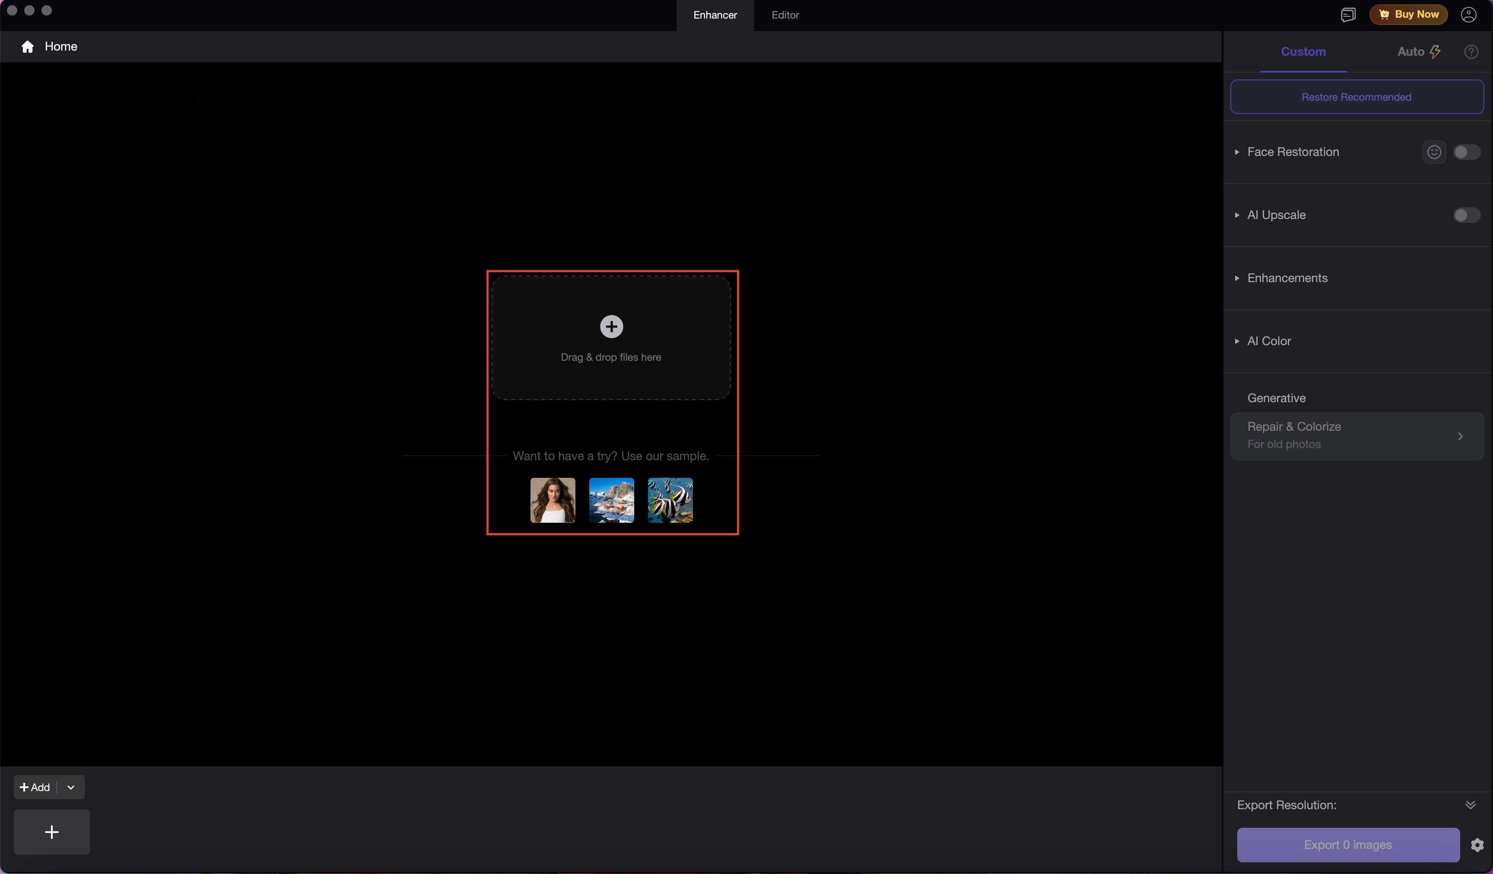This screenshot has width=1493, height=874.
Task: Open the Add dropdown arrow
Action: coord(71,788)
